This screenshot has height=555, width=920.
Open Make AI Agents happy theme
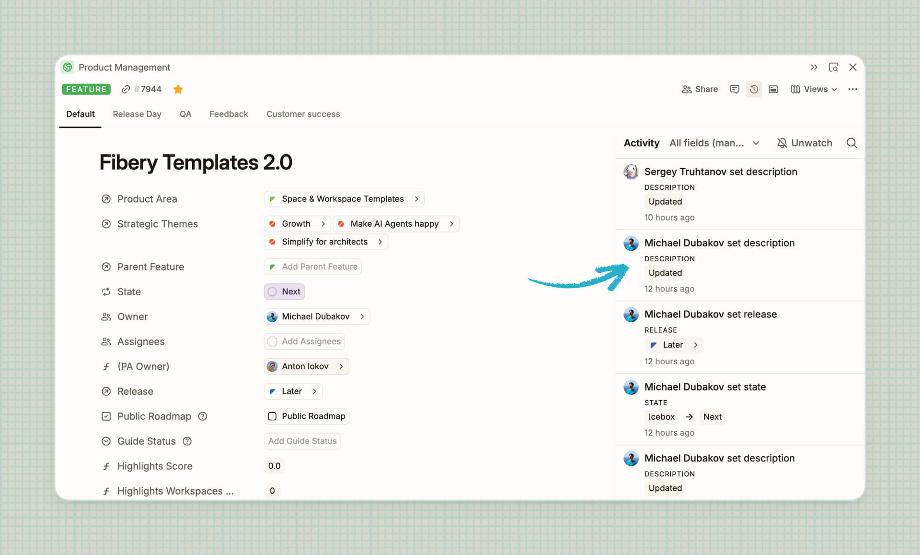click(396, 224)
